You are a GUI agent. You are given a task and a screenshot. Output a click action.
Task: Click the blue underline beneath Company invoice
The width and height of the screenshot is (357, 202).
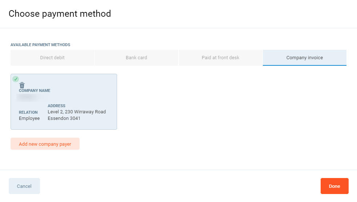click(x=304, y=65)
